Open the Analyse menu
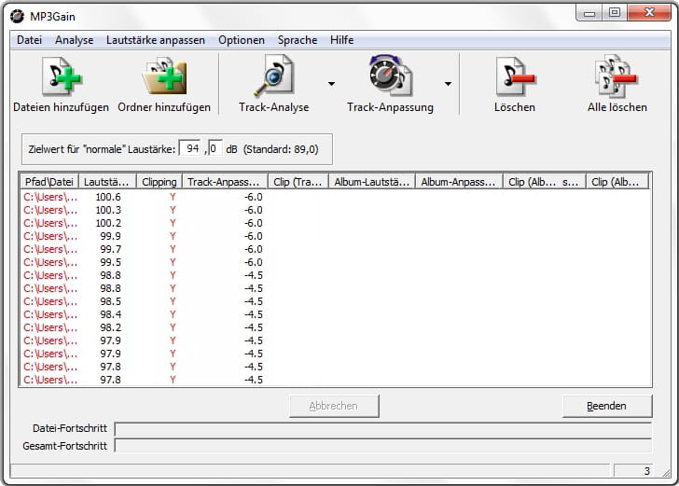The height and width of the screenshot is (486, 679). point(75,40)
